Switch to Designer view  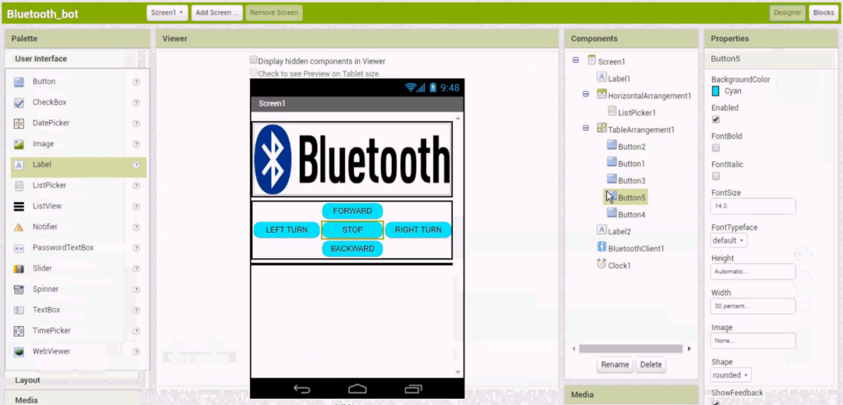[x=787, y=13]
